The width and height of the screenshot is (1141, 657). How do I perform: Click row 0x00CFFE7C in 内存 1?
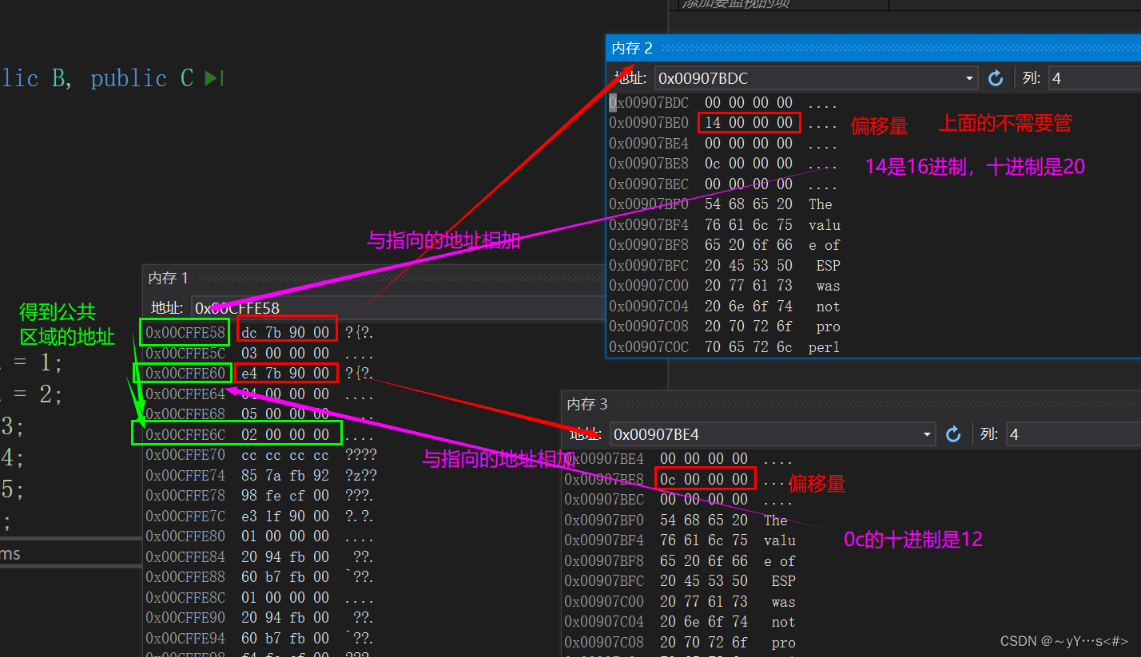260,516
